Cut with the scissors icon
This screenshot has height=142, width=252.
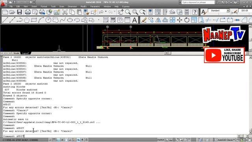pos(65,12)
